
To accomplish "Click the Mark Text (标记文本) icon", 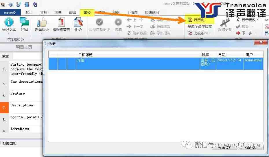I will point(9,22).
